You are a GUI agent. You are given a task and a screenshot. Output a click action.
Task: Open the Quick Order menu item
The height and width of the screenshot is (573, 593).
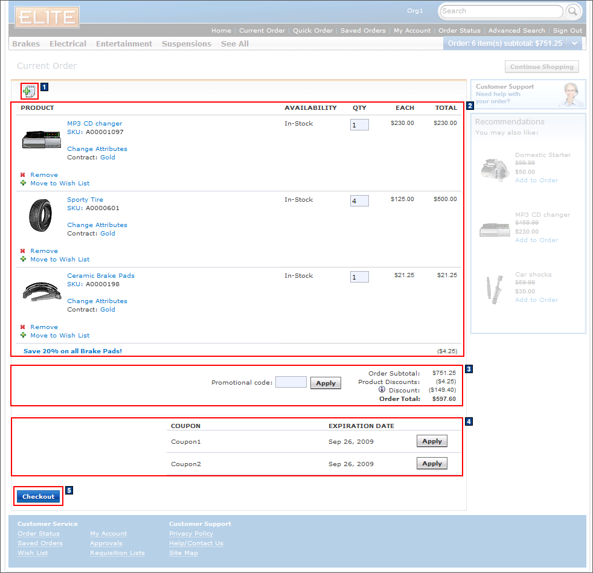pos(312,31)
